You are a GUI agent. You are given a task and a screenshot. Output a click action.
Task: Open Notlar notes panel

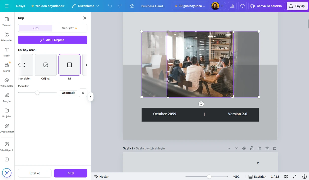[x=101, y=176]
